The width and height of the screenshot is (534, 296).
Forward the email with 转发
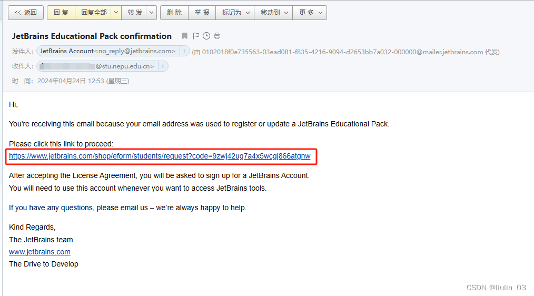click(134, 13)
